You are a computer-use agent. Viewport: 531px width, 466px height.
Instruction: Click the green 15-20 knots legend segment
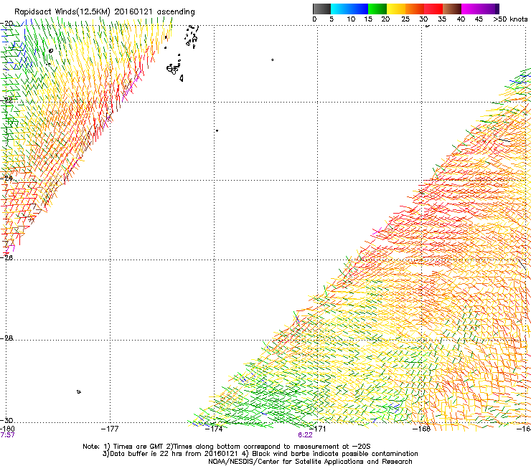[377, 9]
